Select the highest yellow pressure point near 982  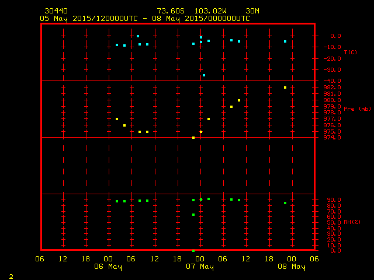285,87
